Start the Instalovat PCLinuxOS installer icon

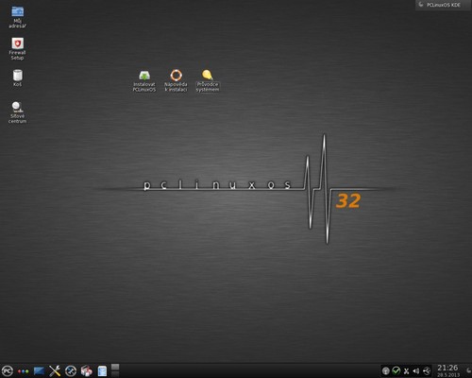tap(144, 76)
